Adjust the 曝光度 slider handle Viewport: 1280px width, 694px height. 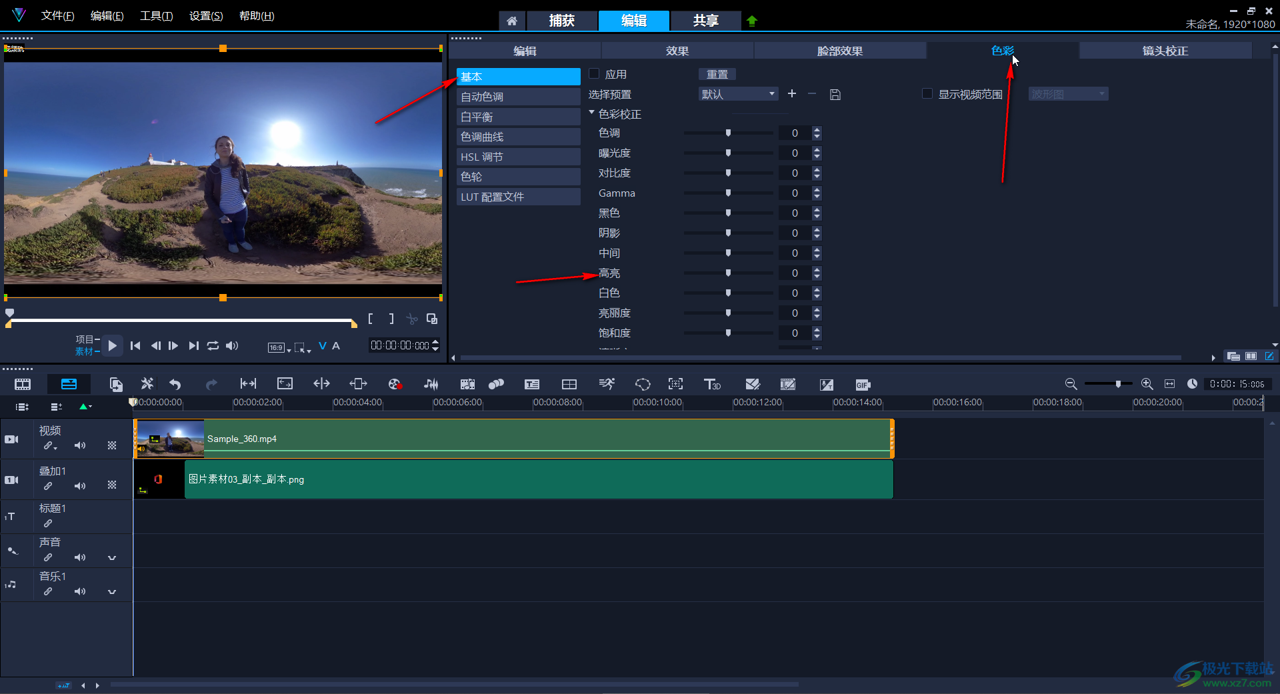(x=728, y=153)
